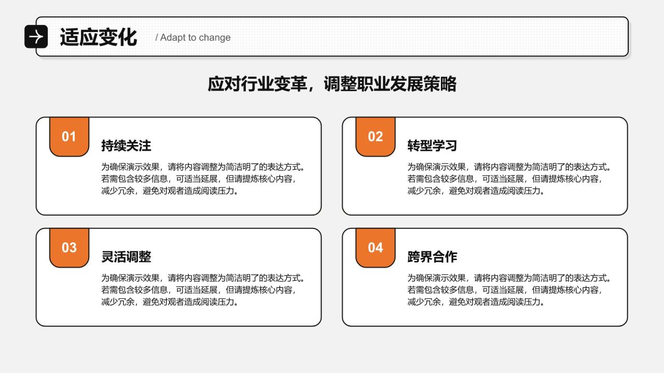Click the last description line under 转型学习
664x373 pixels.
(476, 191)
